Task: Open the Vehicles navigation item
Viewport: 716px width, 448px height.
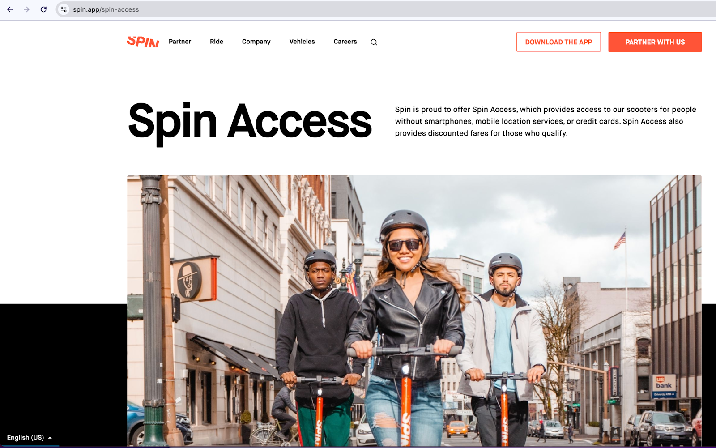Action: pyautogui.click(x=302, y=42)
